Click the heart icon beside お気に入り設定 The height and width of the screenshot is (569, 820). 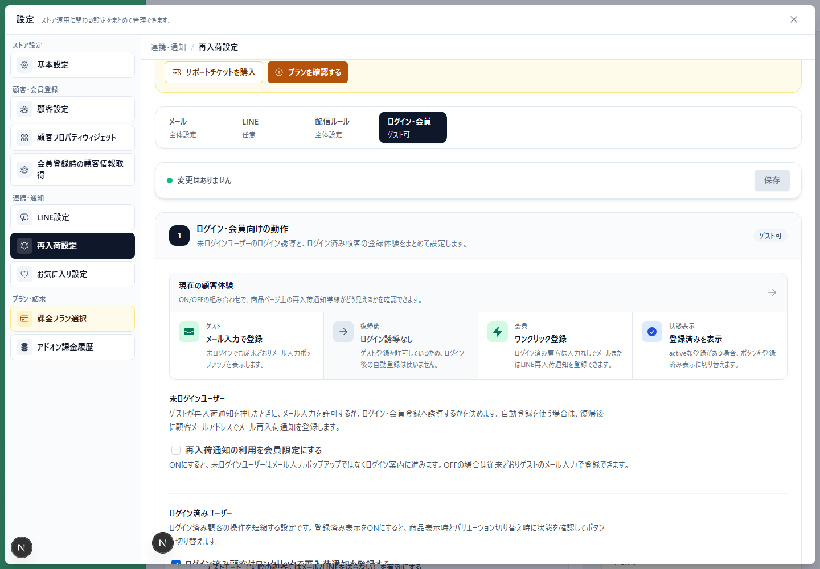(24, 274)
